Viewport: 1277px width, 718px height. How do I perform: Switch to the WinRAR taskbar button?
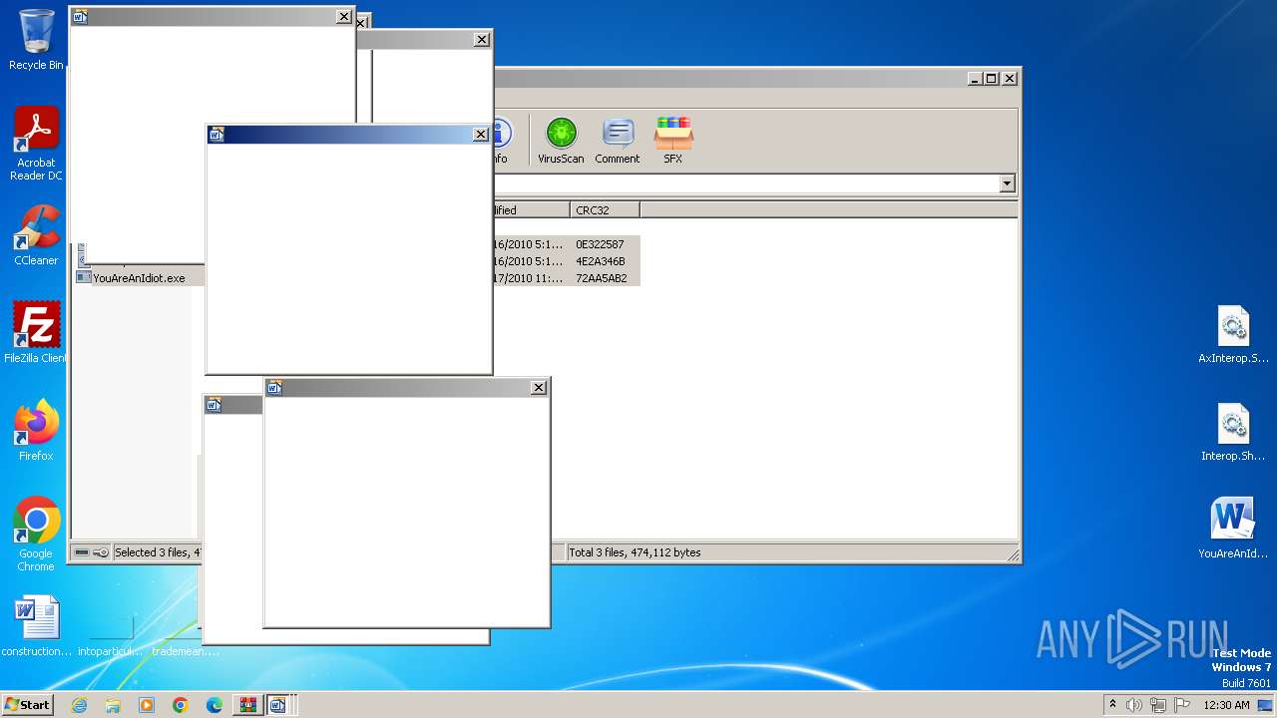coord(246,705)
